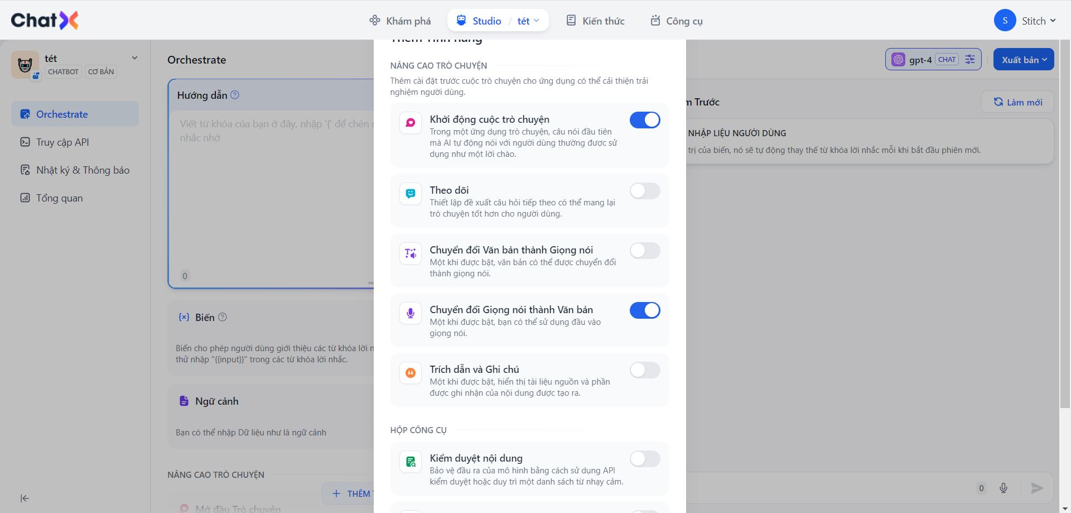1071x513 pixels.
Task: Open the tét app switcher dropdown in navbar
Action: [x=528, y=21]
